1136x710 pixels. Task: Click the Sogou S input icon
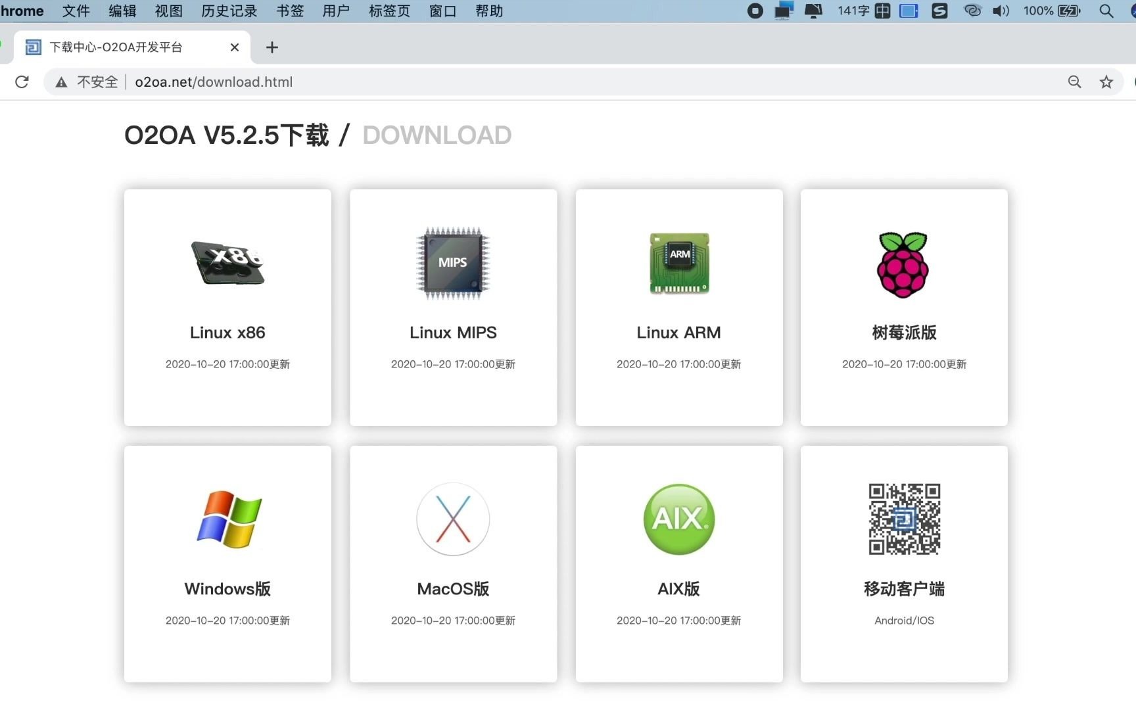(x=940, y=11)
